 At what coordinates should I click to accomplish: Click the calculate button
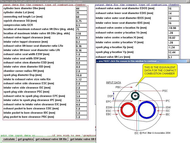9,139
